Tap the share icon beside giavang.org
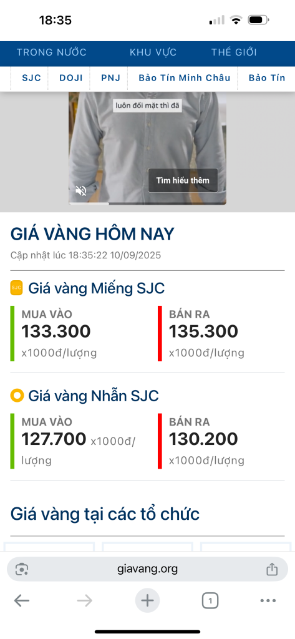Screen dimensions: 295x639 pos(272,569)
